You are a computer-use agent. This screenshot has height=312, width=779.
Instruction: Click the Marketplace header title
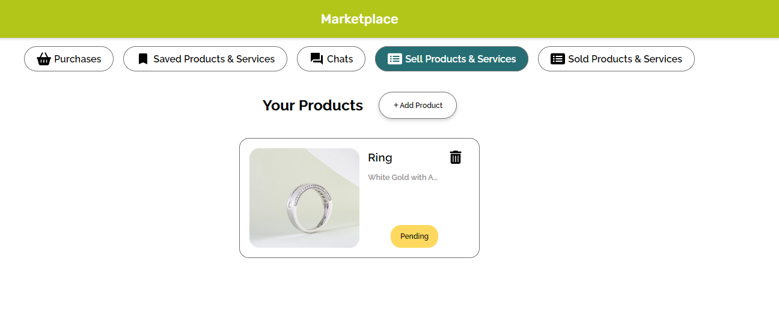(359, 19)
